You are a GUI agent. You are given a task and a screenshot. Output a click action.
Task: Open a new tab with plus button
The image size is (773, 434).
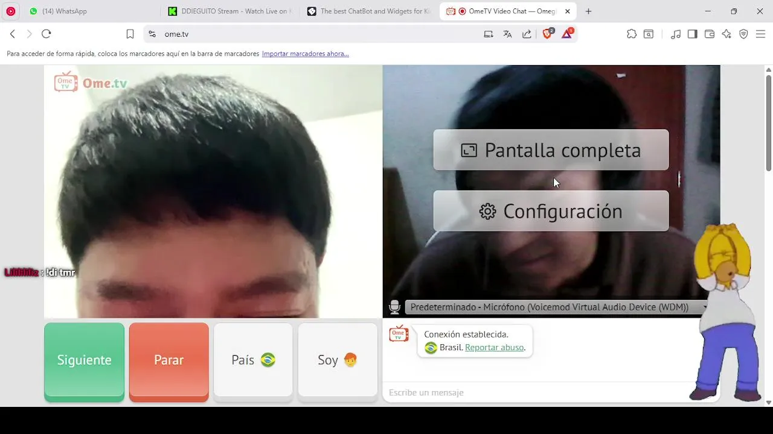[588, 11]
